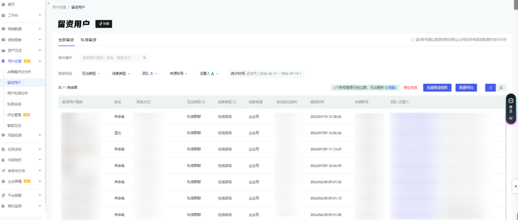Open the 统计时间 date range picker
The height and width of the screenshot is (220, 518).
[266, 74]
